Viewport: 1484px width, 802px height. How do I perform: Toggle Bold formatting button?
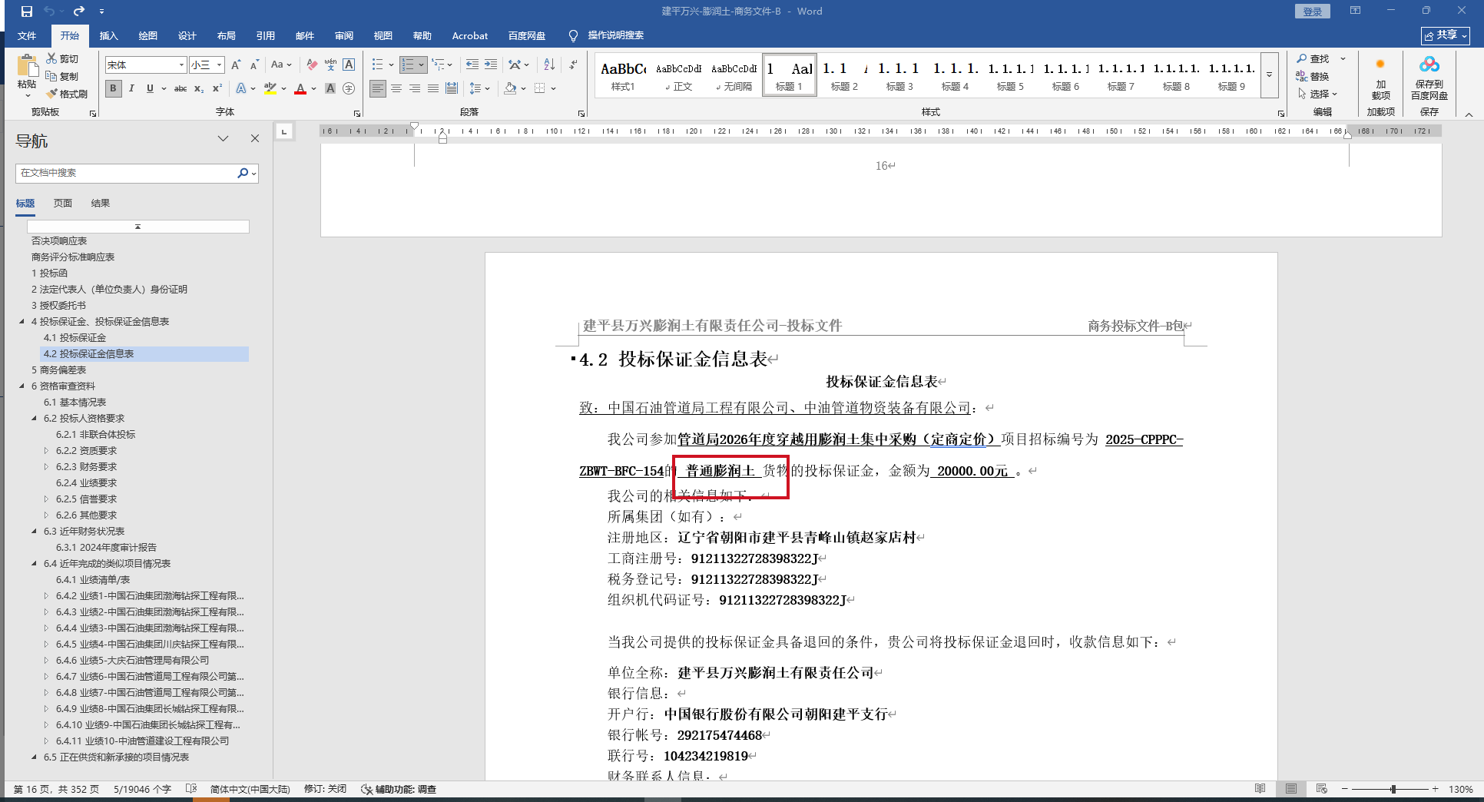point(113,89)
